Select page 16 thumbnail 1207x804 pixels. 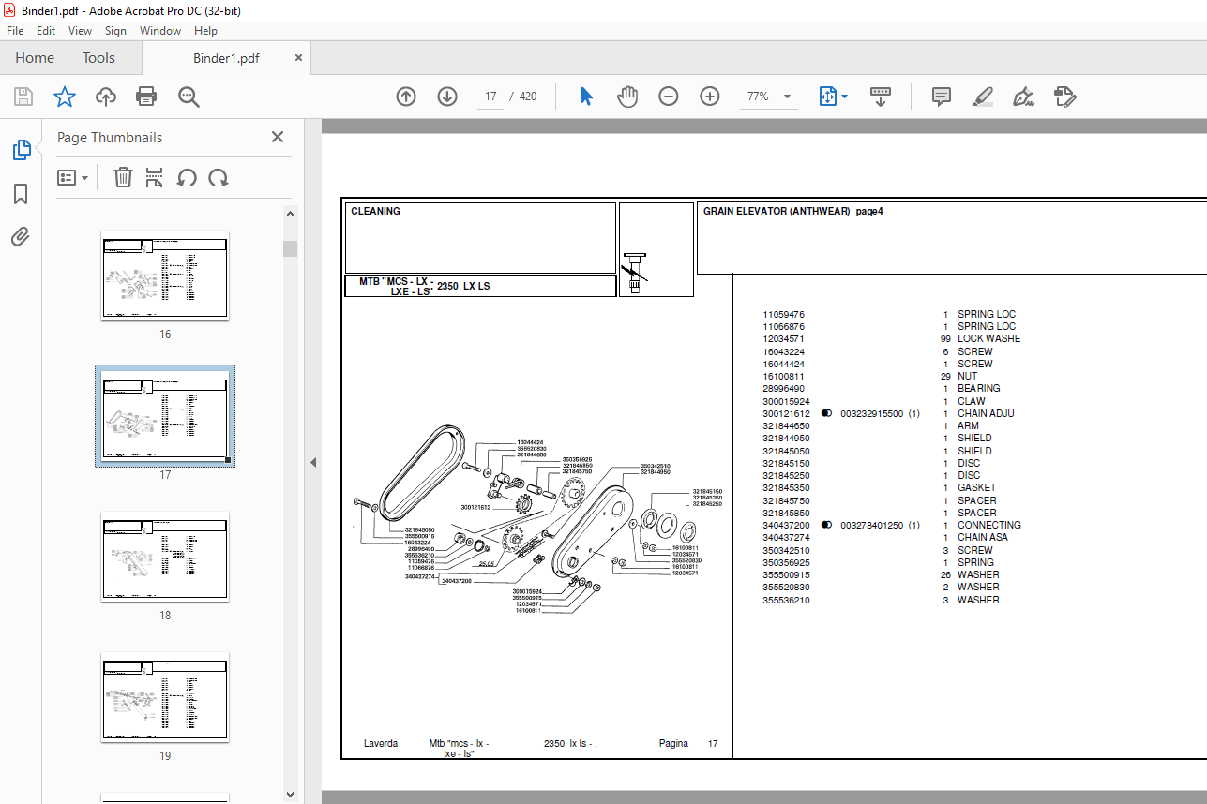coord(165,275)
